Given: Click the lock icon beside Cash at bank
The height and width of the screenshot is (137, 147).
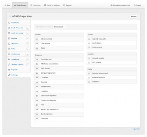Looking at the screenshot, I should point(89,43).
